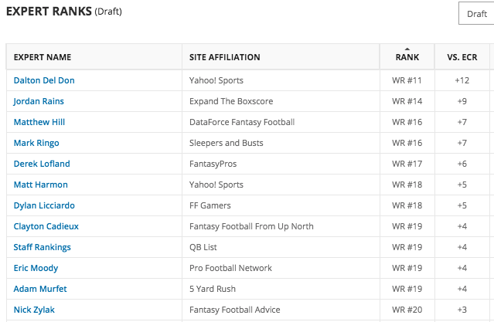The width and height of the screenshot is (494, 322).
Task: Sort by SITE AFFILIATION column header
Action: (x=225, y=57)
